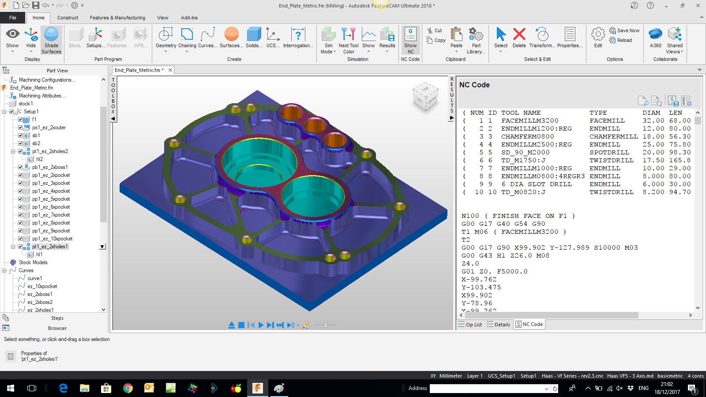Open the Geometry creation tool

[166, 40]
